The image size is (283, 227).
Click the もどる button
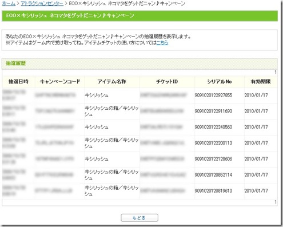[139, 218]
